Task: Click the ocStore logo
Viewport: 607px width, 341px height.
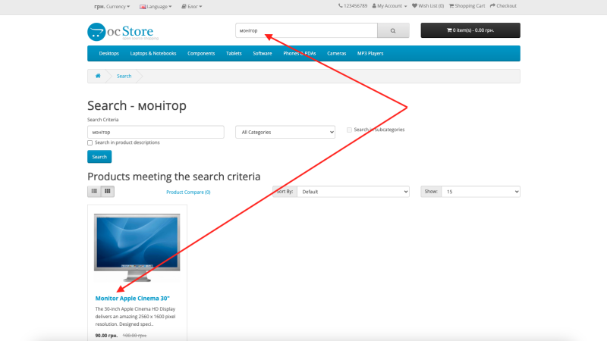Action: [x=123, y=32]
